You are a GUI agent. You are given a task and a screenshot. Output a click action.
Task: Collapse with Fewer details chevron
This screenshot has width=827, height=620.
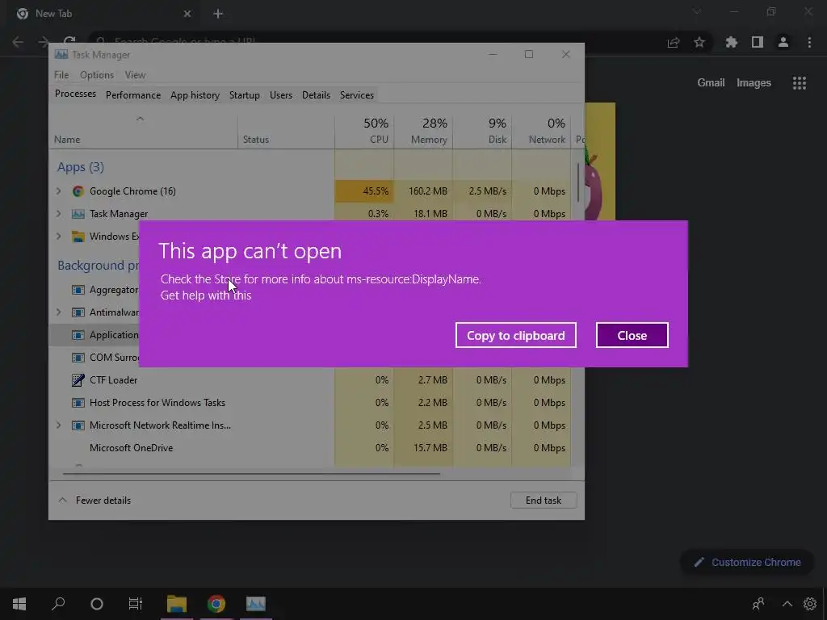[x=63, y=500]
